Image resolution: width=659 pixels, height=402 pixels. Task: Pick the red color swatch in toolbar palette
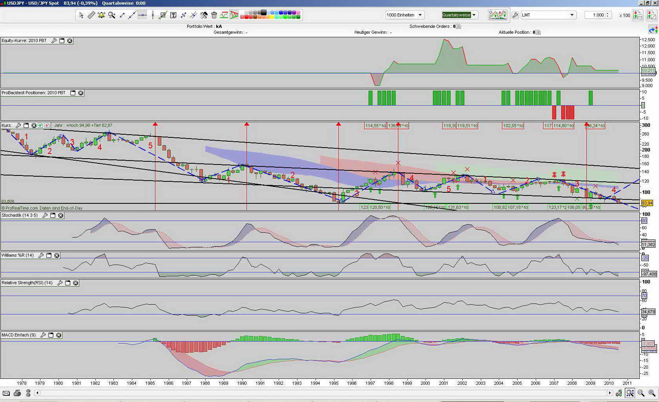point(246,17)
